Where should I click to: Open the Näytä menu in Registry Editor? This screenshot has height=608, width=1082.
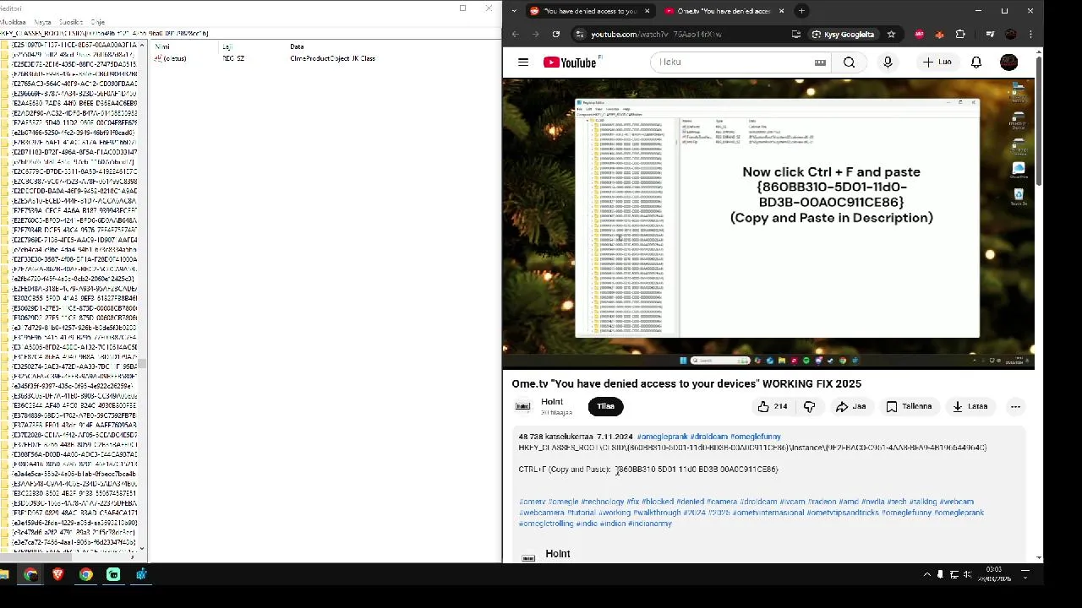point(42,22)
